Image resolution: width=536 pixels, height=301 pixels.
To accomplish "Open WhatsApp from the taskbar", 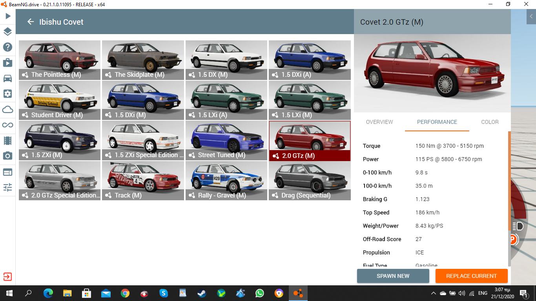I will 260,293.
